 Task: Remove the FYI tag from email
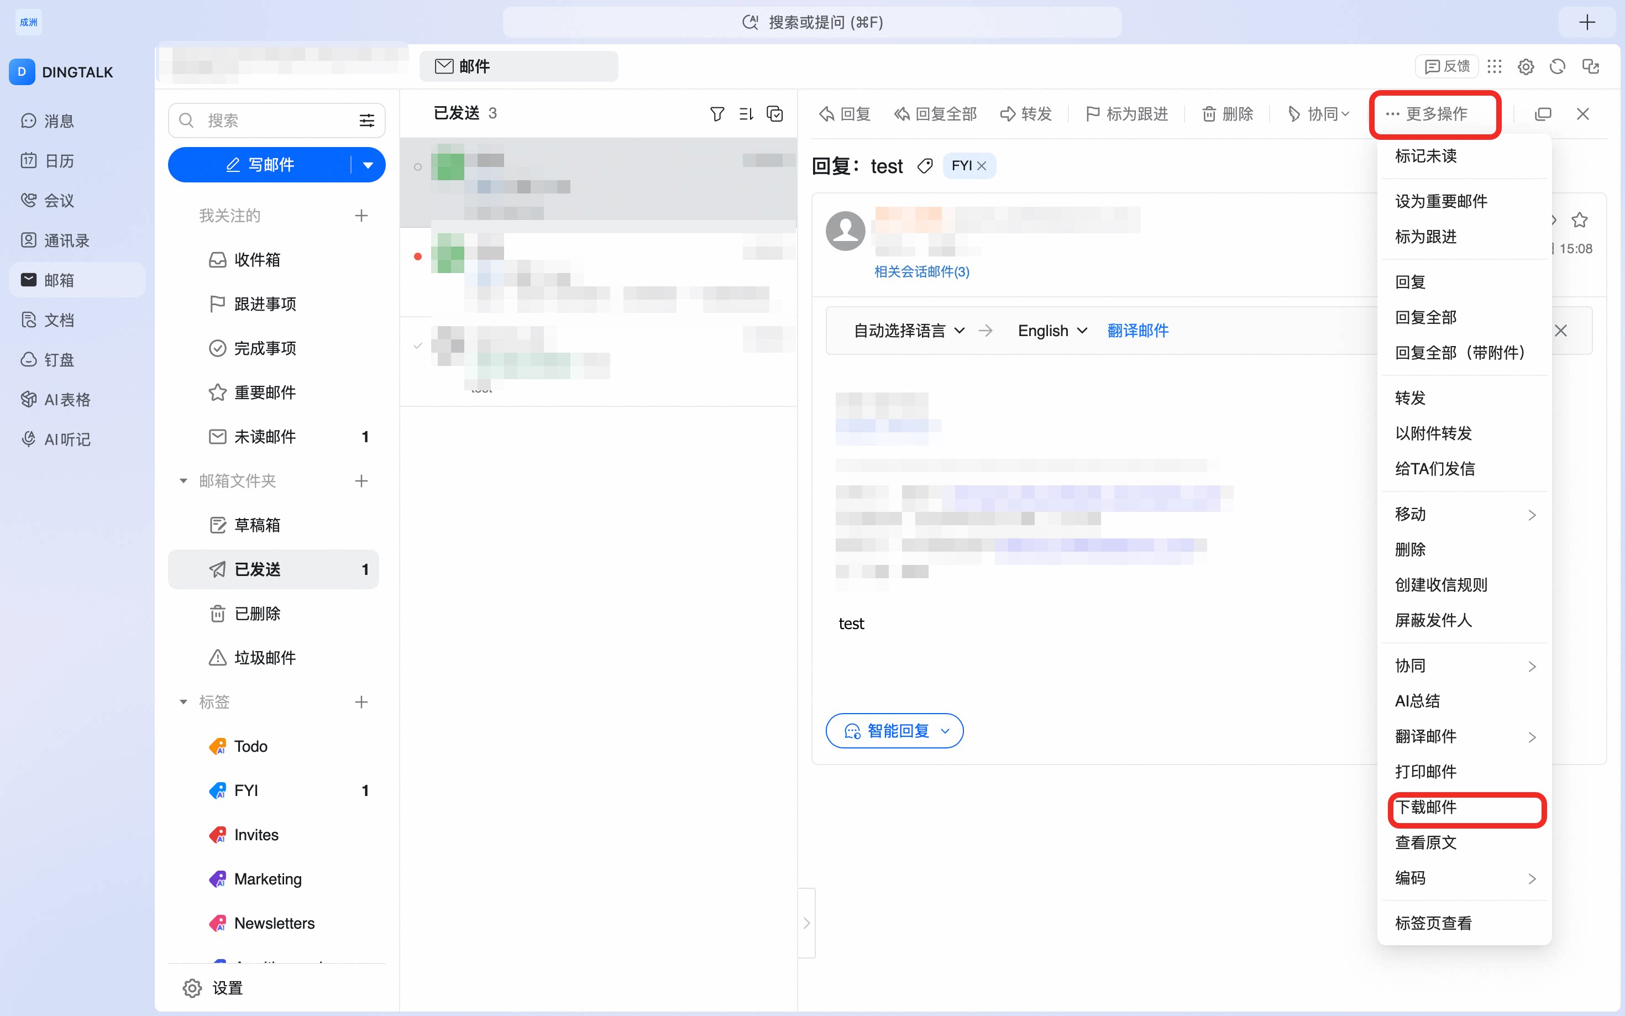[x=982, y=166]
